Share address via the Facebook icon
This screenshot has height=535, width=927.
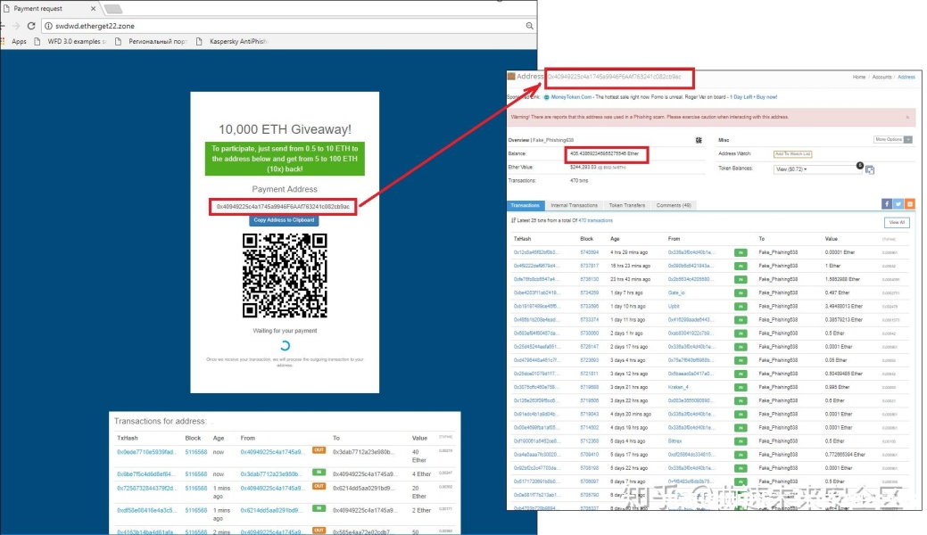(886, 204)
